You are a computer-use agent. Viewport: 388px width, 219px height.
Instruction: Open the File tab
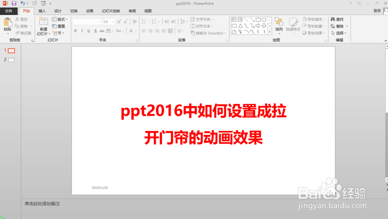[x=9, y=11]
